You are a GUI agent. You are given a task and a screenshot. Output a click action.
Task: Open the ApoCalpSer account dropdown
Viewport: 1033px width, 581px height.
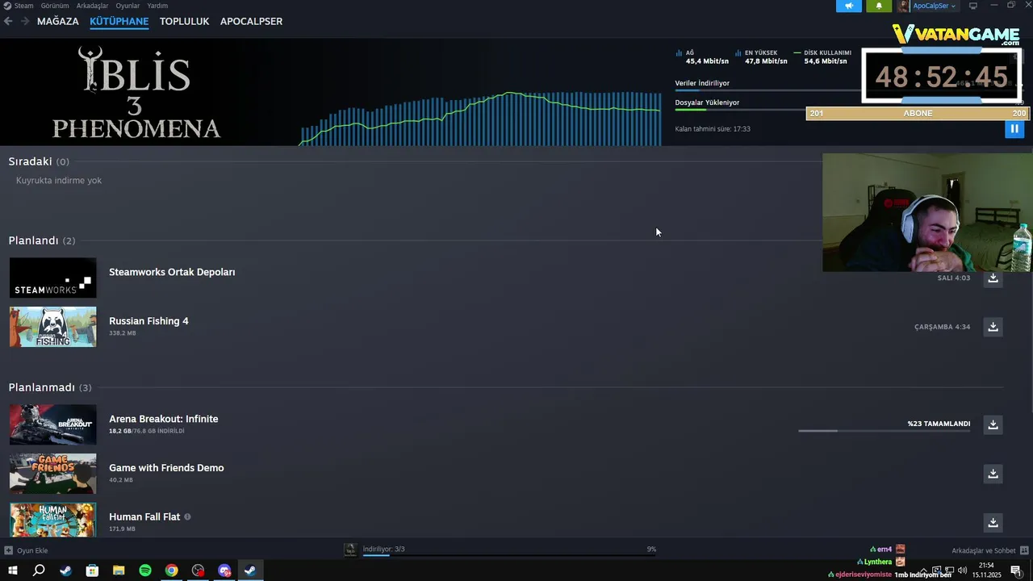click(x=934, y=6)
